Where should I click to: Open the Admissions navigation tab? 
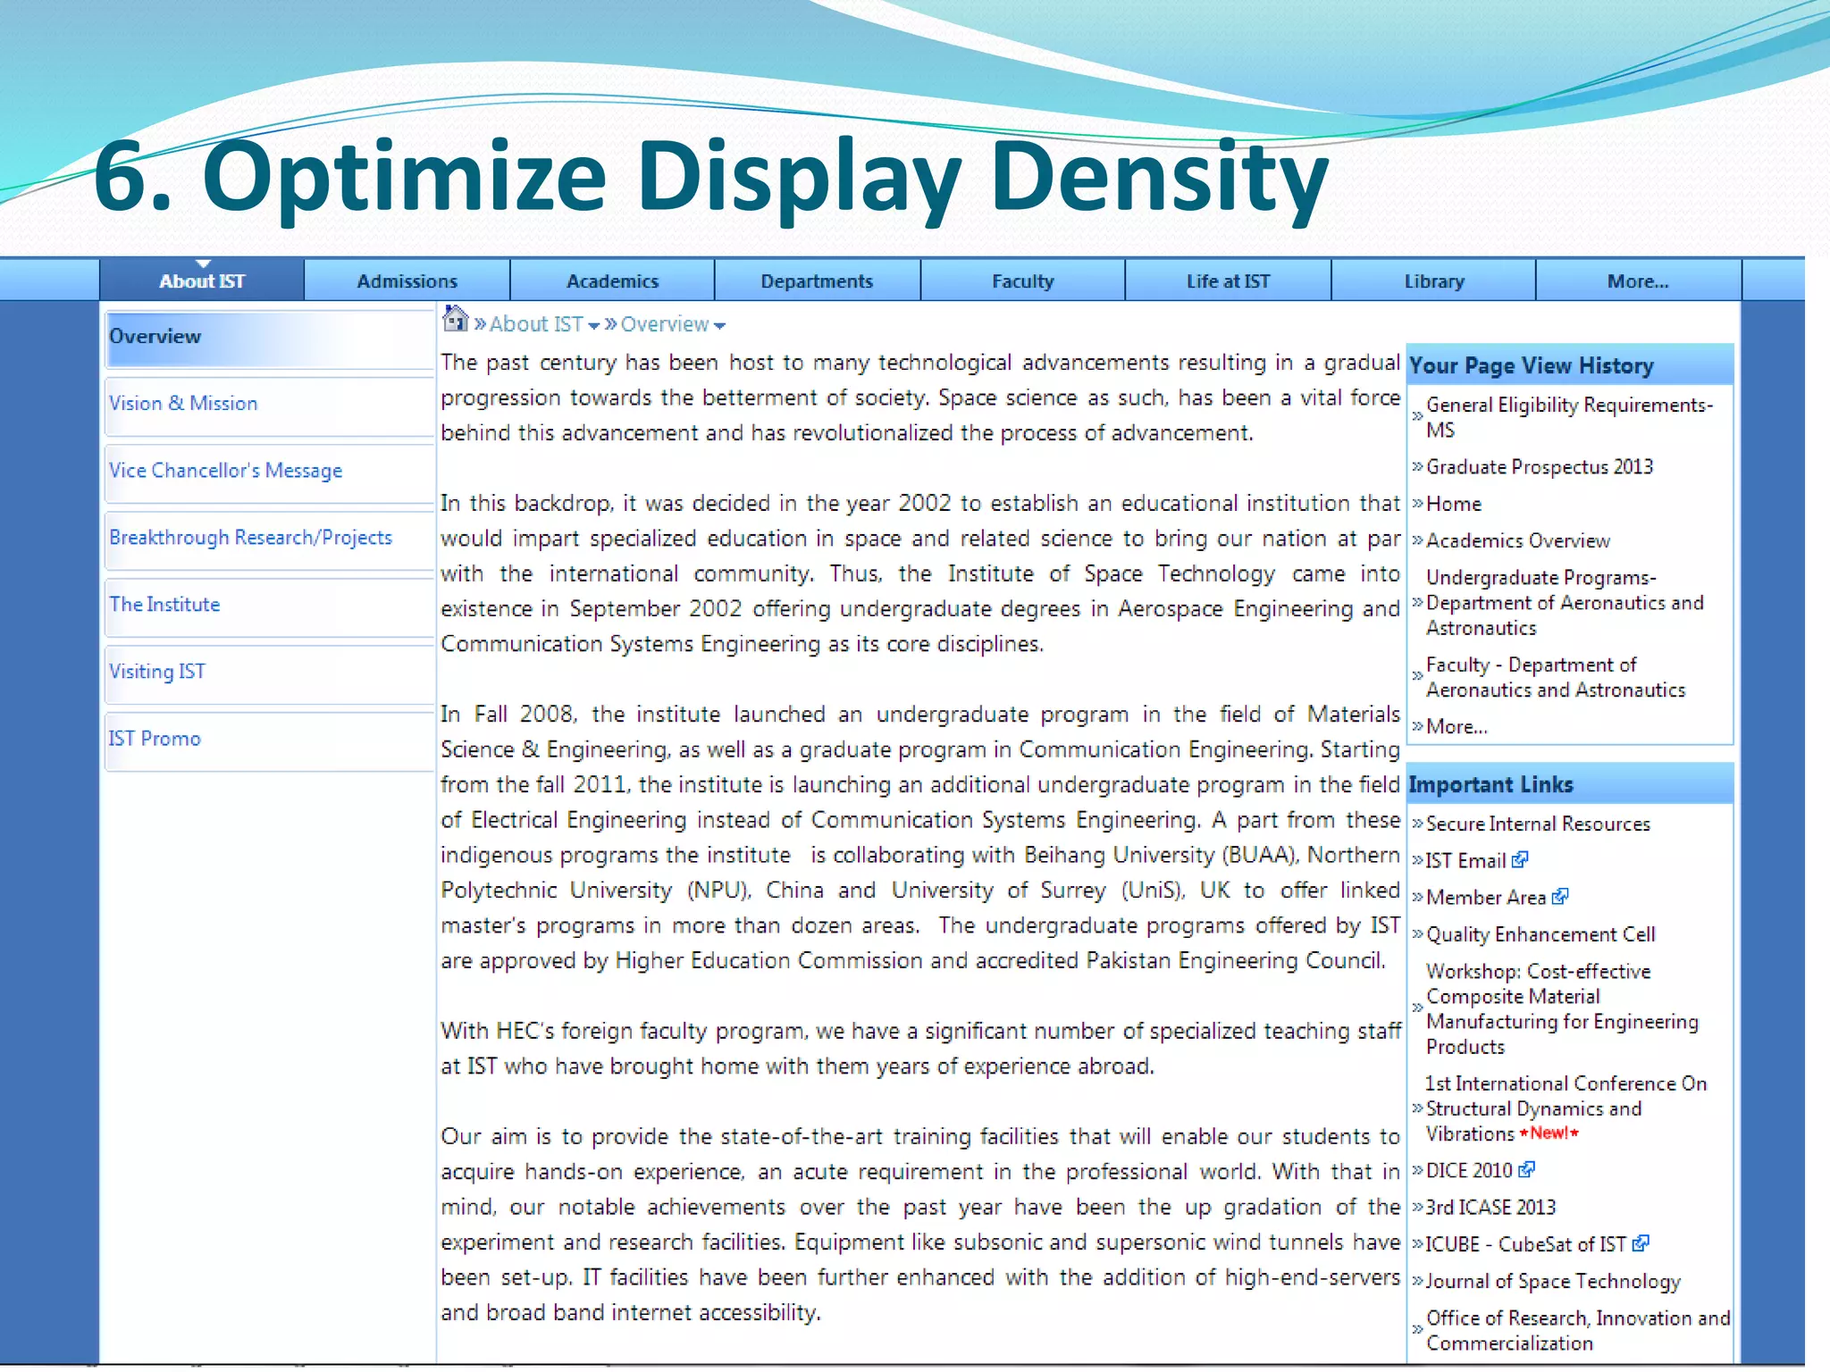(407, 281)
